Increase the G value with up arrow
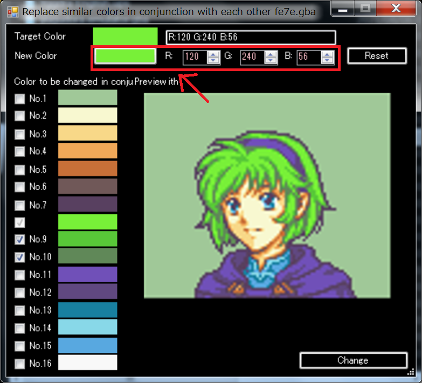 pyautogui.click(x=271, y=54)
